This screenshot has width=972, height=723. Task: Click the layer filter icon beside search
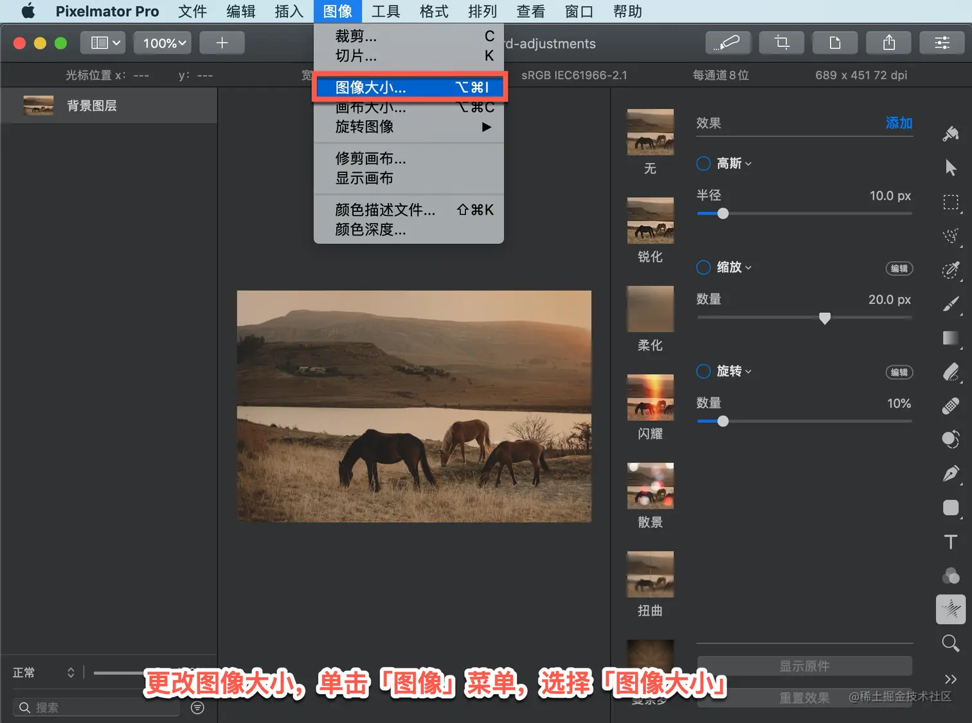tap(197, 708)
